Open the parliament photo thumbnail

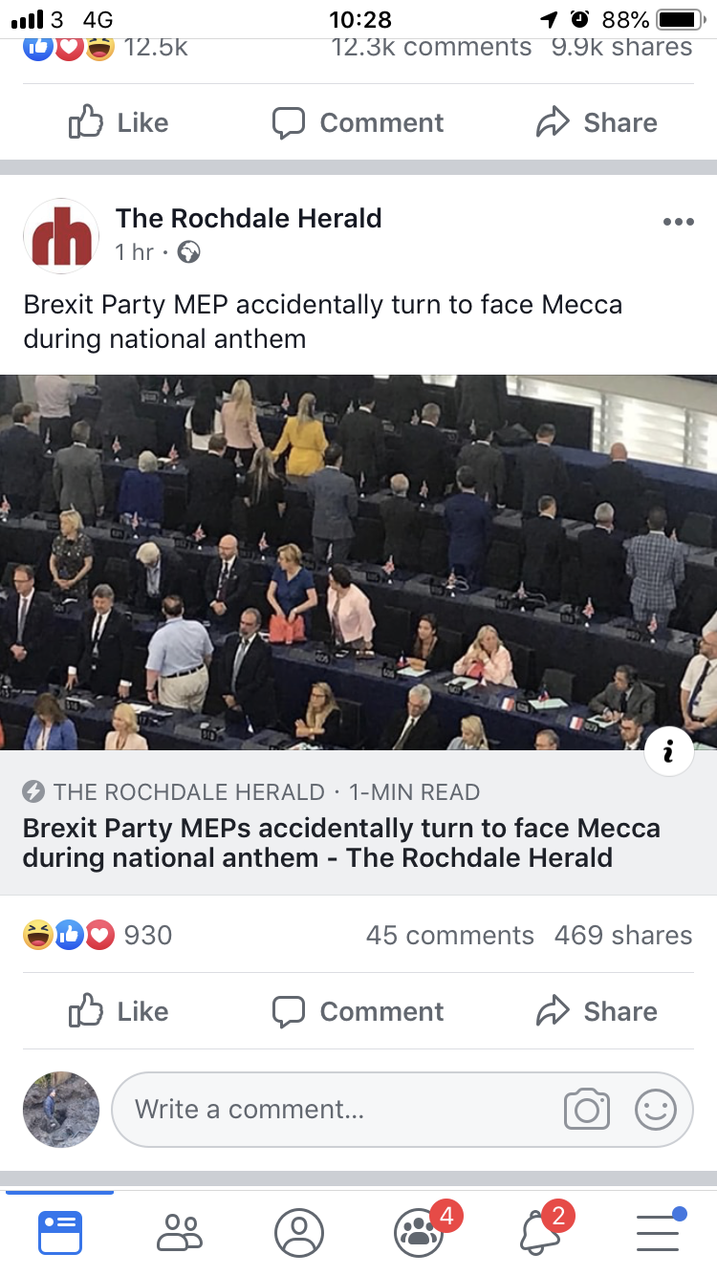pyautogui.click(x=358, y=562)
